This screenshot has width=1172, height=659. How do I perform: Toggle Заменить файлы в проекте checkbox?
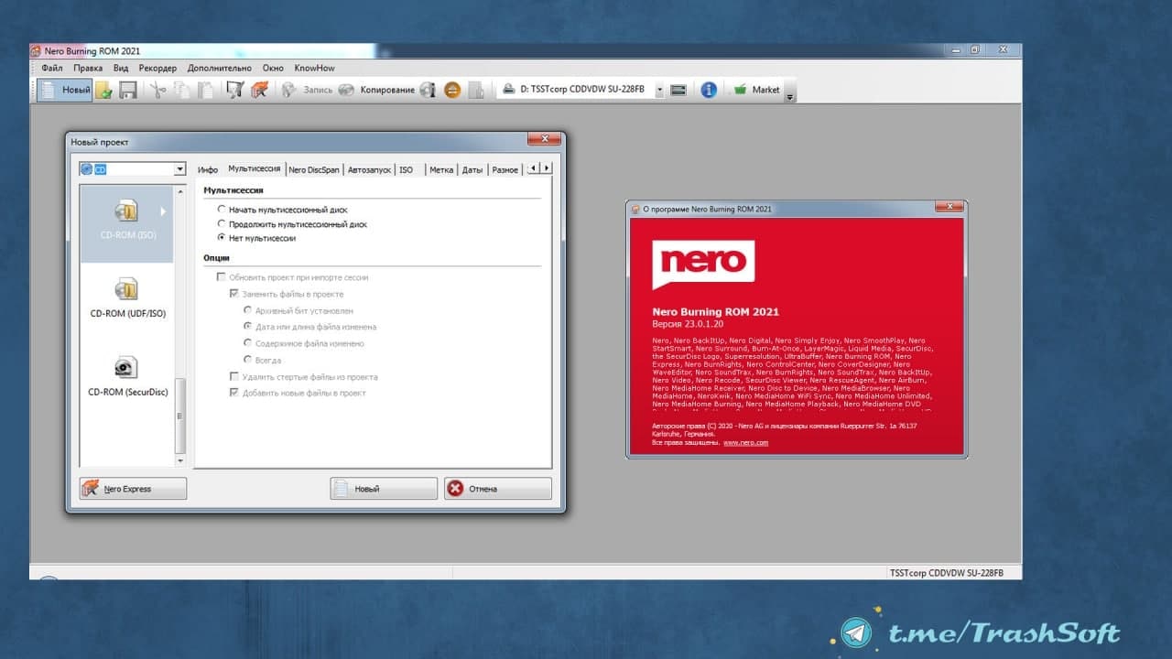[233, 294]
